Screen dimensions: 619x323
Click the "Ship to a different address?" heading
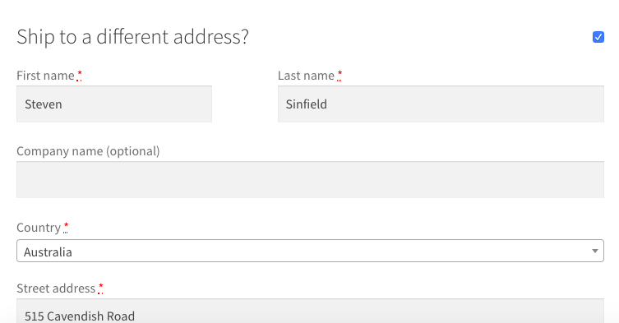point(132,37)
